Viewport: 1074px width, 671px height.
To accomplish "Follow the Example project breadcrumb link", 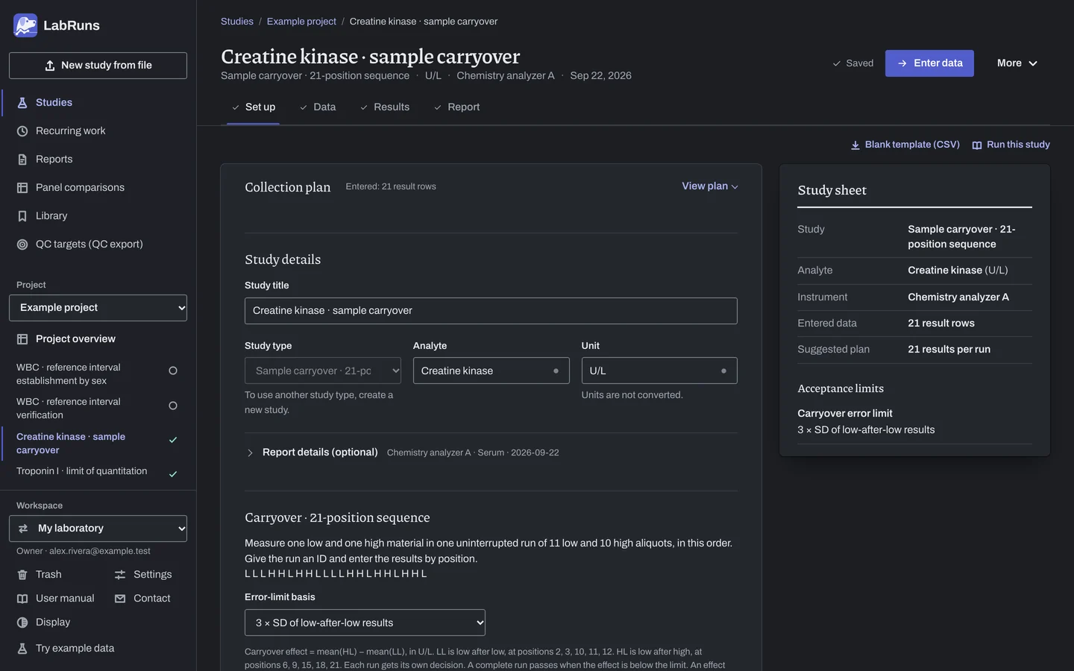I will click(x=301, y=22).
